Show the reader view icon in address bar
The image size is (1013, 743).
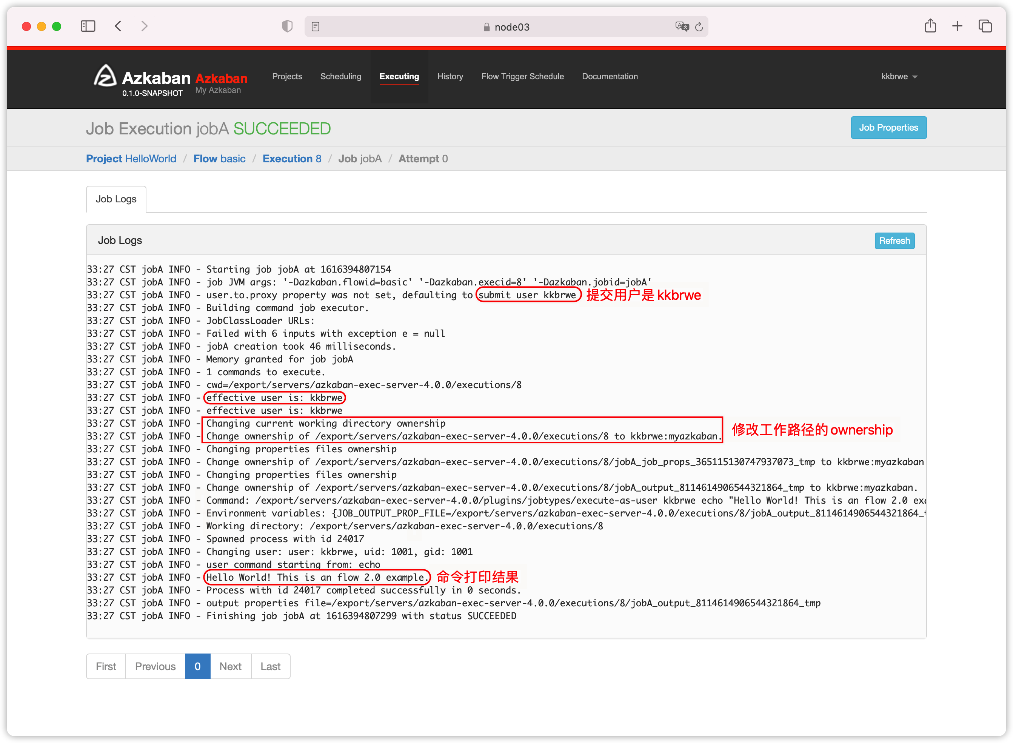coord(316,27)
